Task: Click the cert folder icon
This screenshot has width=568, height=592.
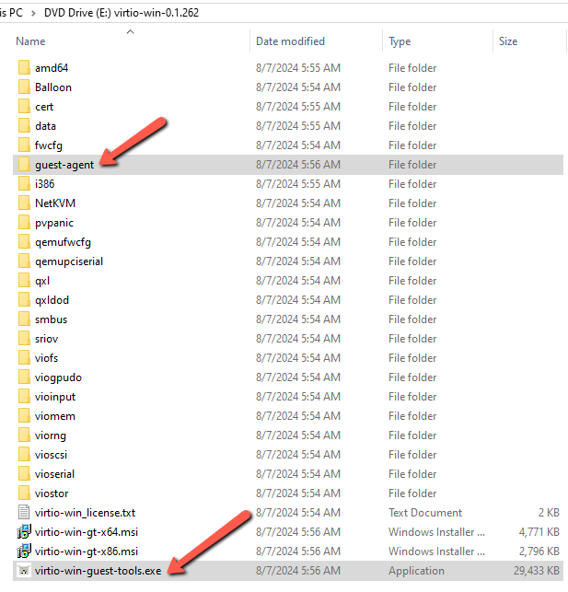Action: click(x=24, y=107)
